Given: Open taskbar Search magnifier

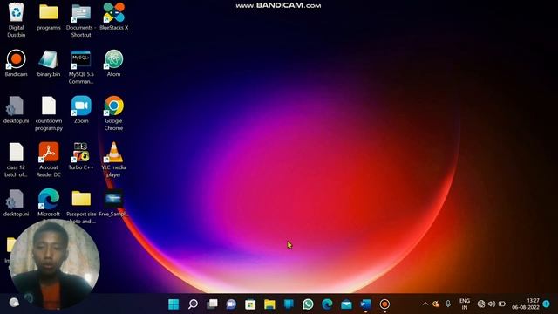Looking at the screenshot, I should pyautogui.click(x=193, y=304).
